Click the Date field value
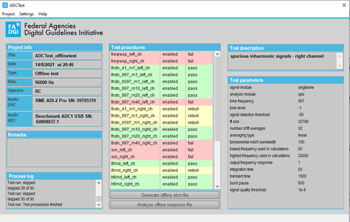Viewport: 350px width, 222px height. tap(67, 65)
